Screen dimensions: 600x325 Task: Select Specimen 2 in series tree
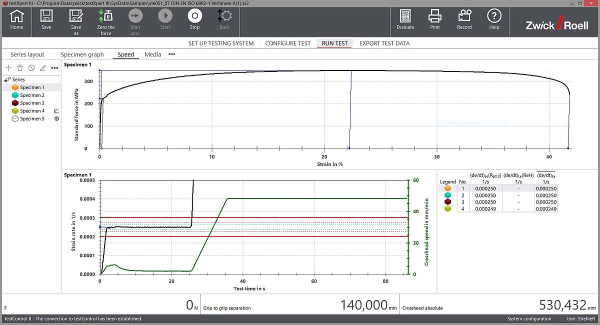click(31, 95)
